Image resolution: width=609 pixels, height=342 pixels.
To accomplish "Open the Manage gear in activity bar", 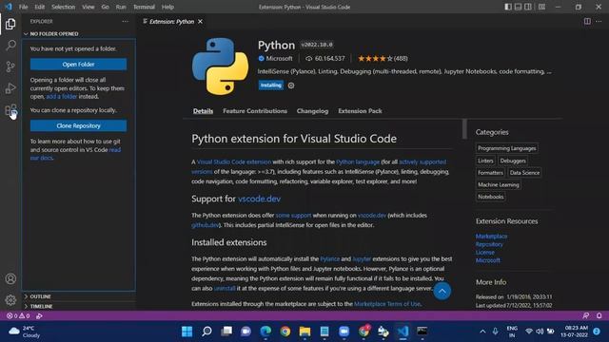I will click(10, 300).
